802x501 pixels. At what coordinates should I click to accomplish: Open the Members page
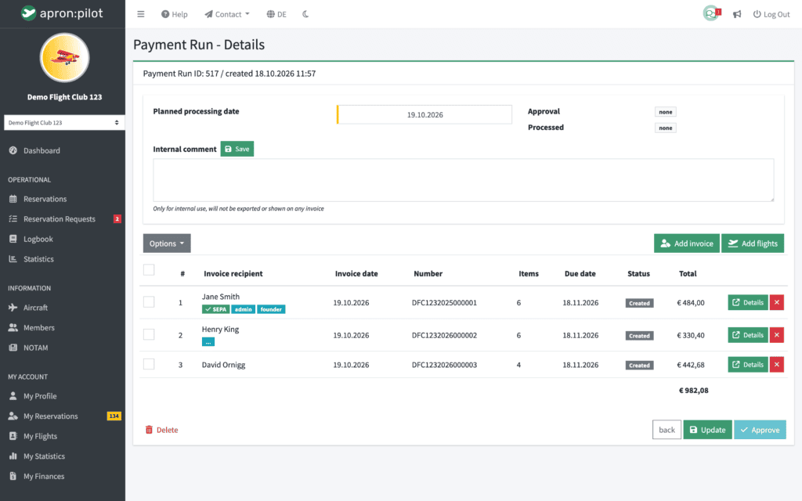39,328
